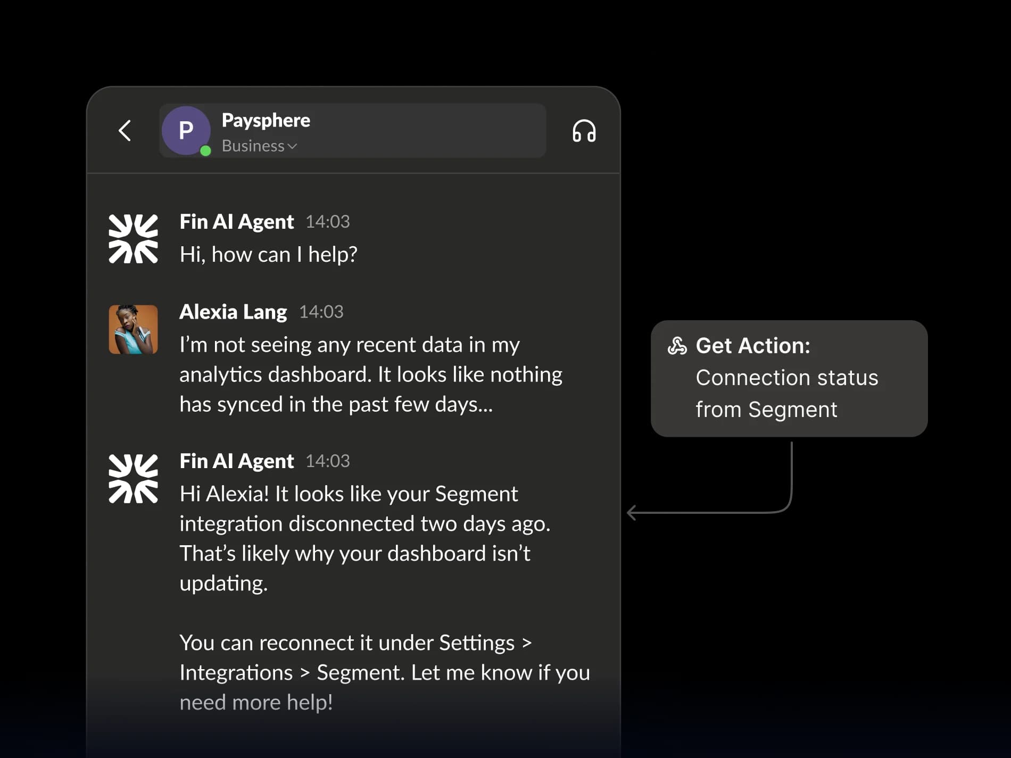Click the webhook icon in Get Action card
This screenshot has height=758, width=1011.
click(677, 346)
